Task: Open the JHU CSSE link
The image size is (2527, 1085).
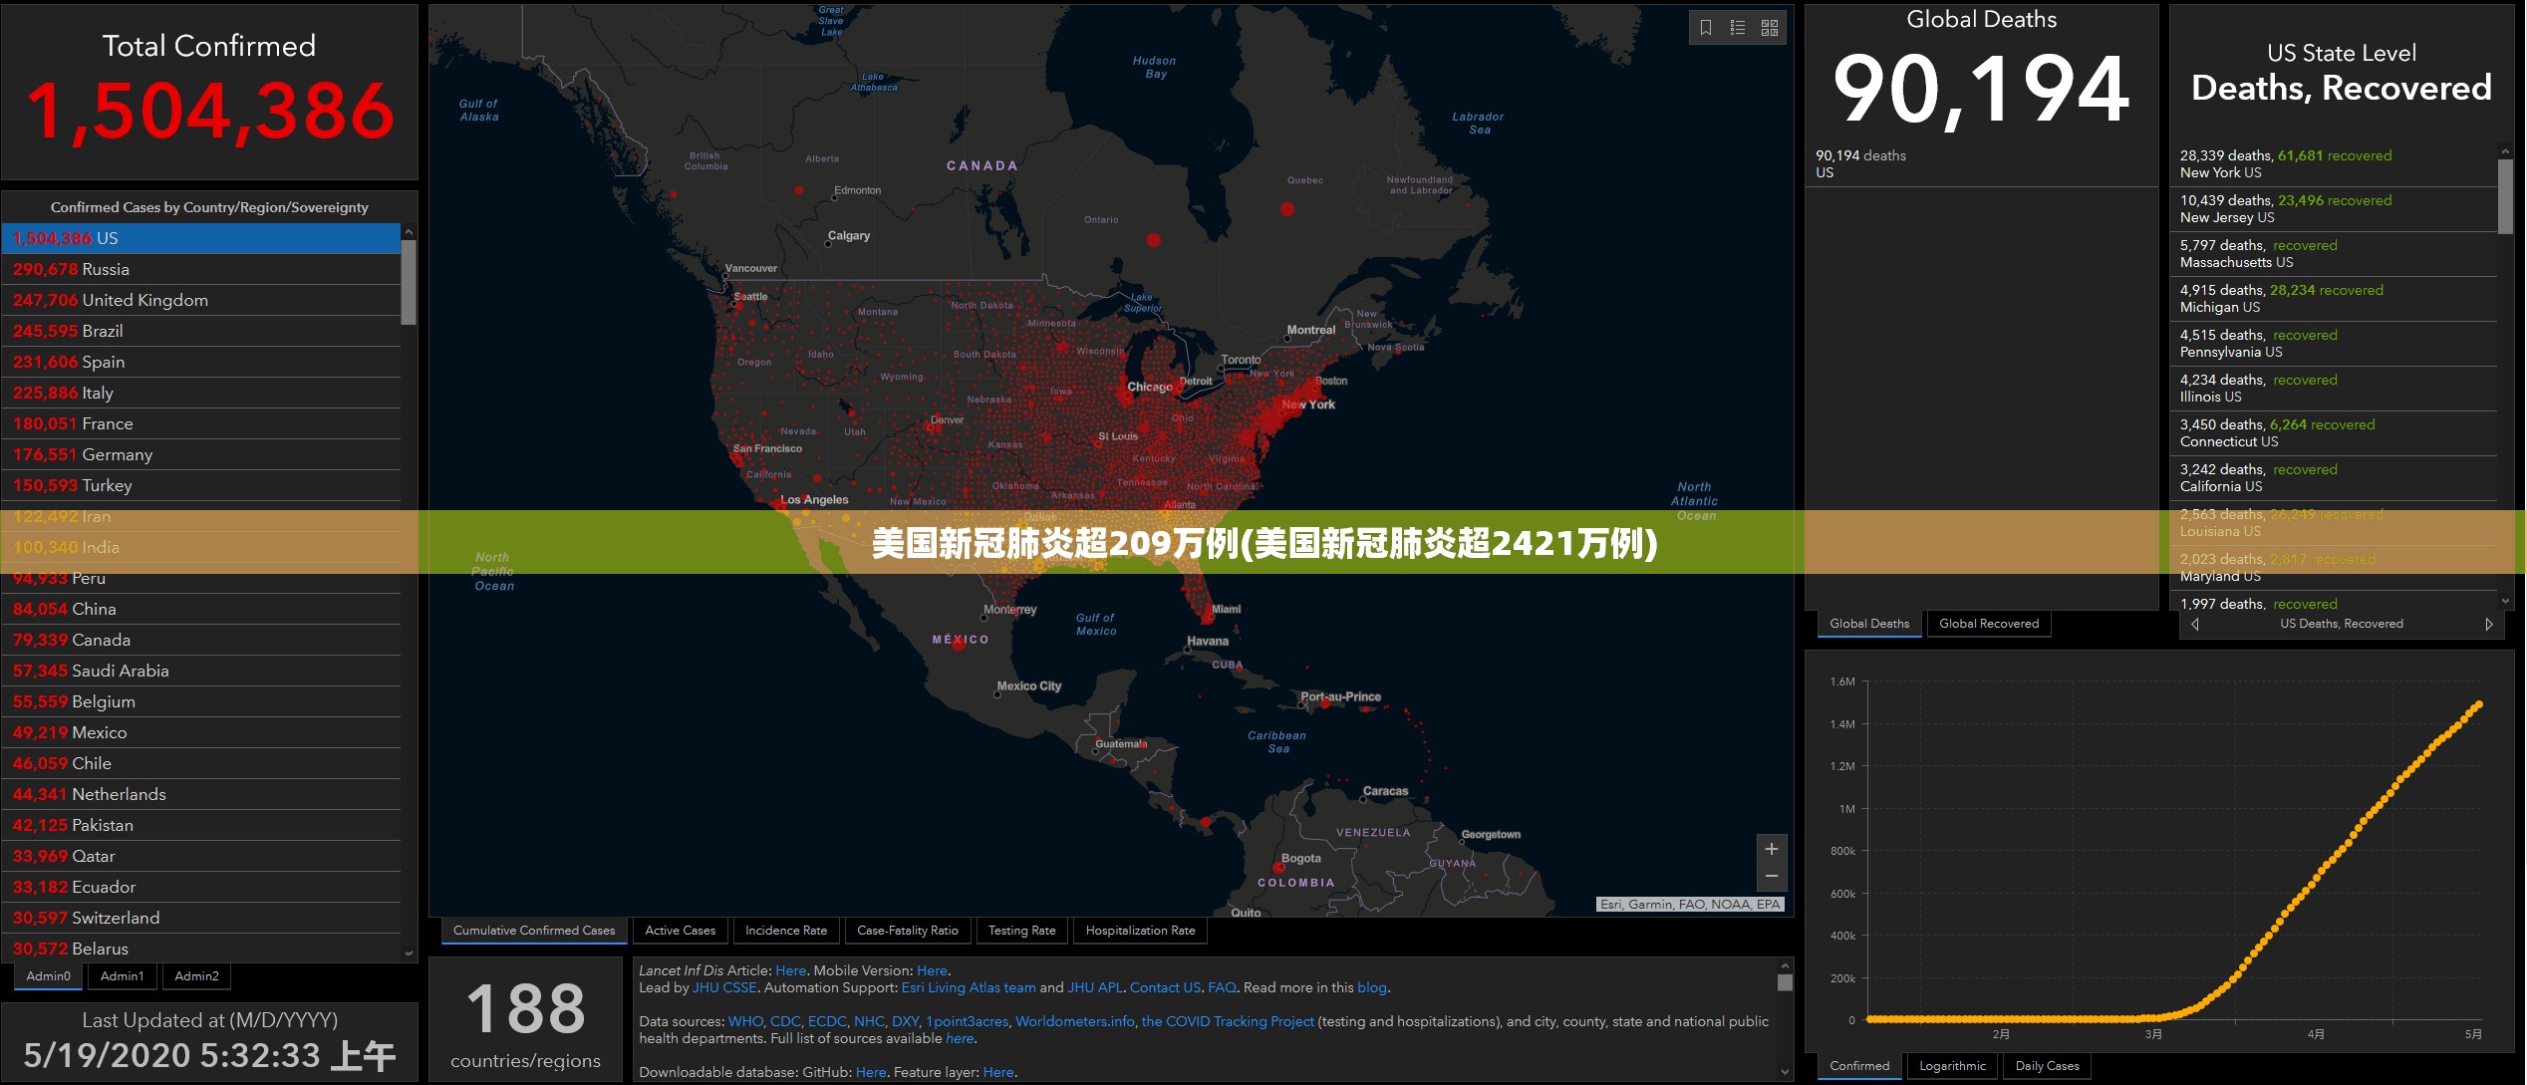Action: click(724, 988)
